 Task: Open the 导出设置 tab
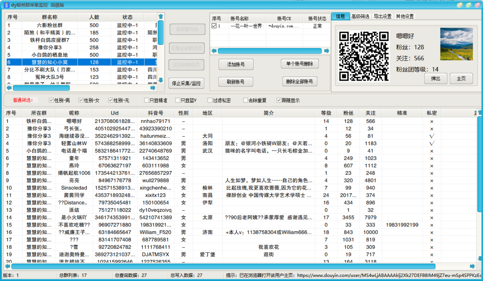(x=382, y=17)
